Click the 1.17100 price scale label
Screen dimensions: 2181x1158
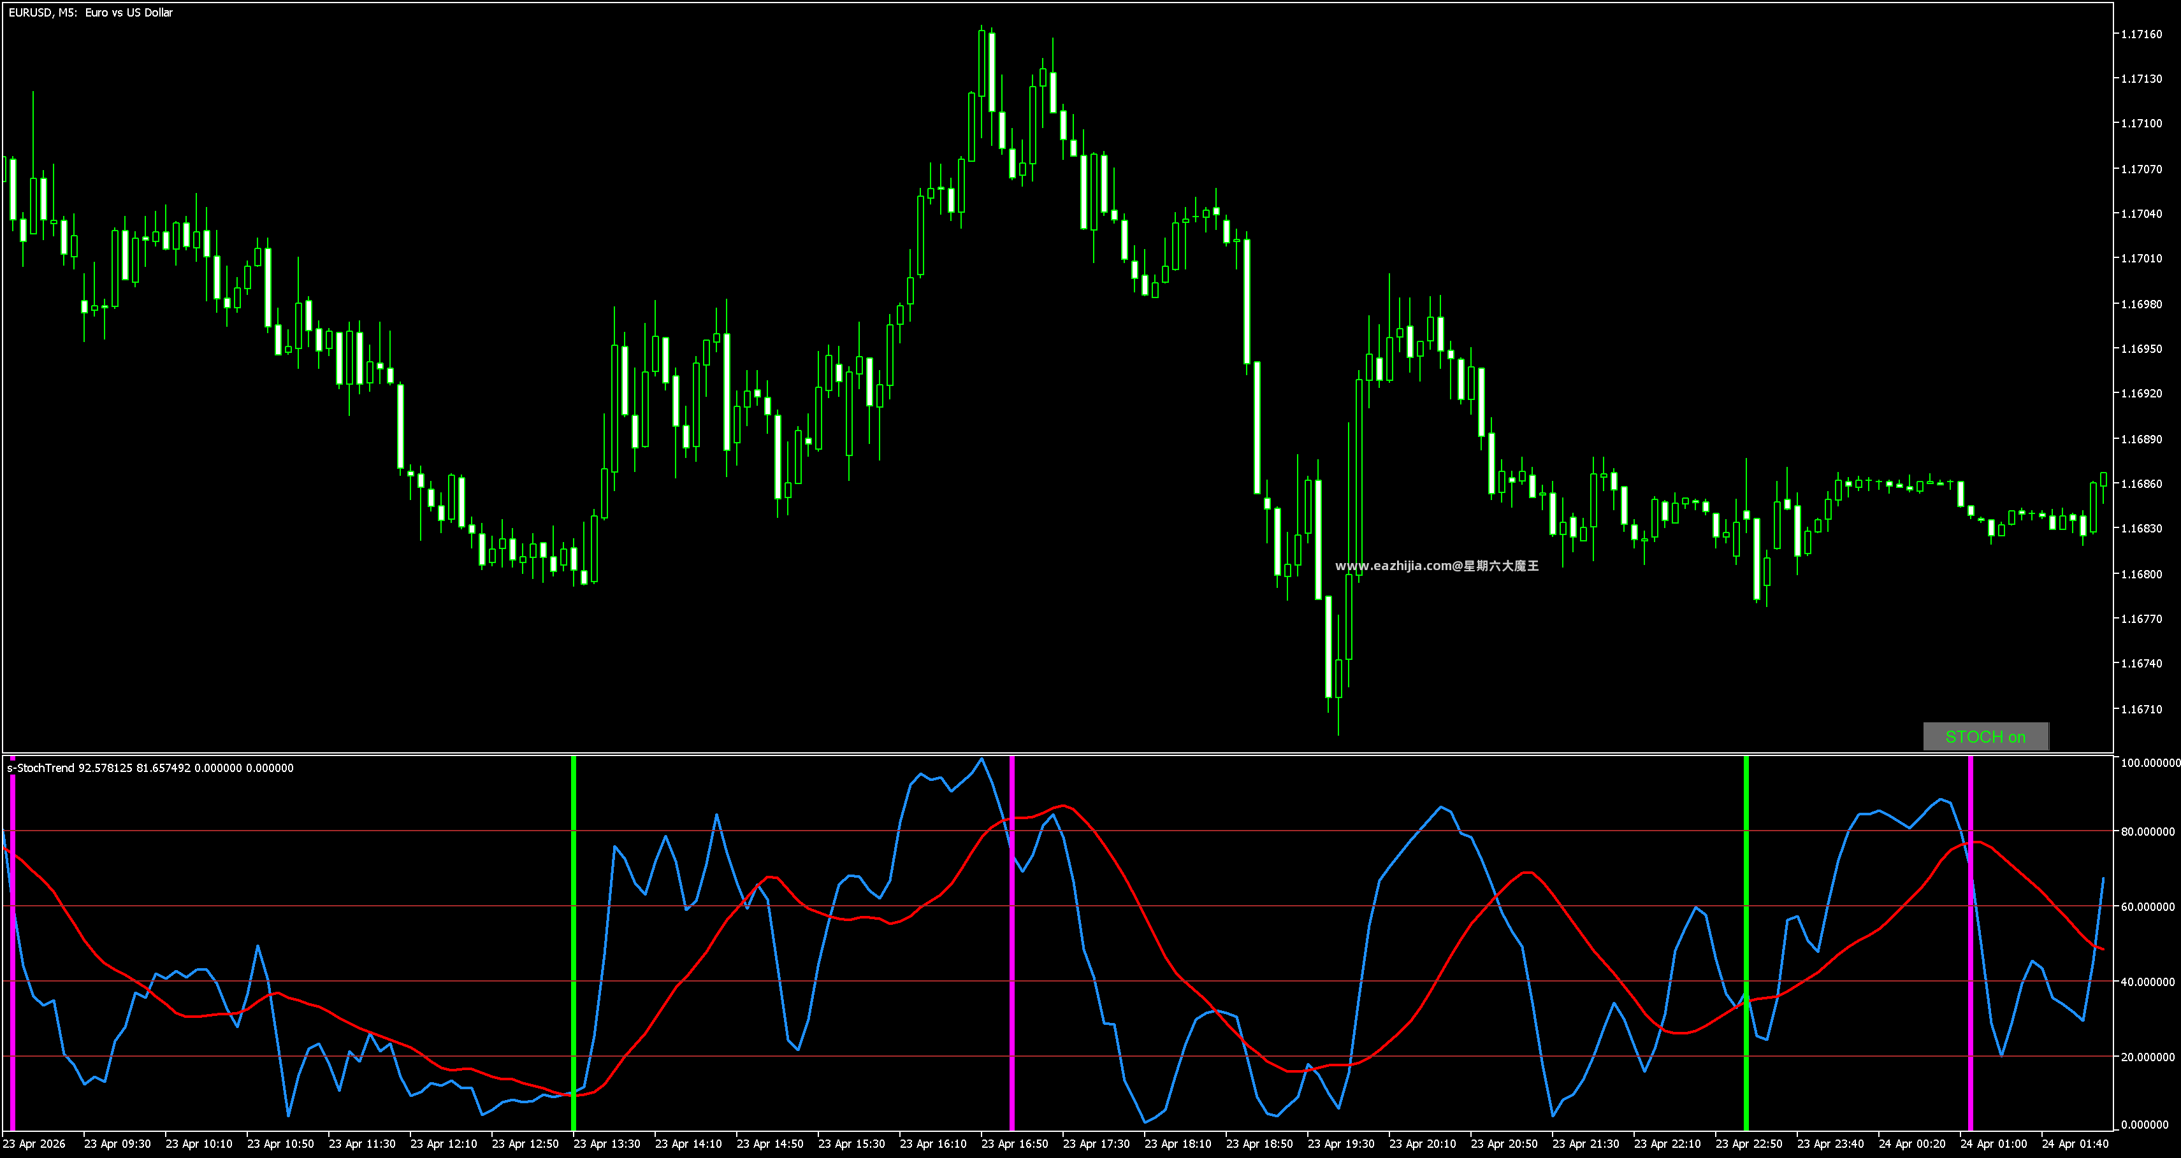tap(2141, 124)
